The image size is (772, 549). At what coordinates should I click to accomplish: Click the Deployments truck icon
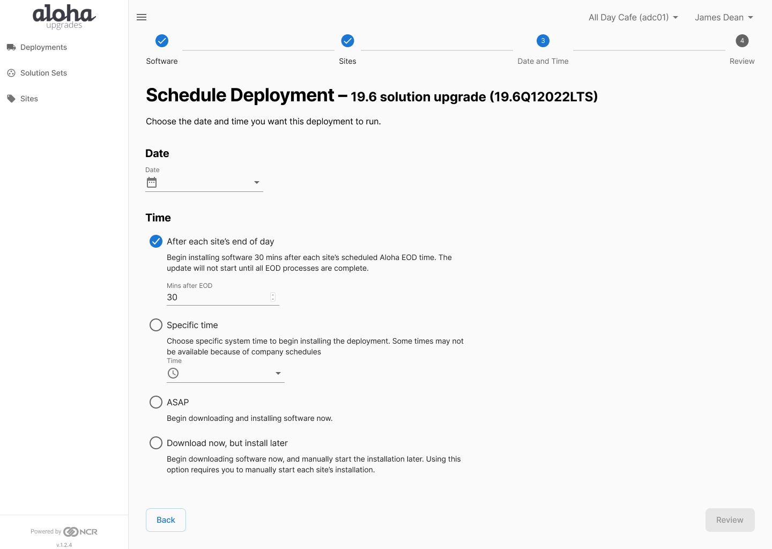tap(11, 47)
